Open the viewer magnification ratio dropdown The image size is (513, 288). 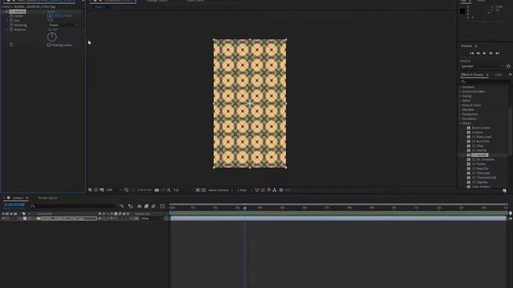pos(114,190)
